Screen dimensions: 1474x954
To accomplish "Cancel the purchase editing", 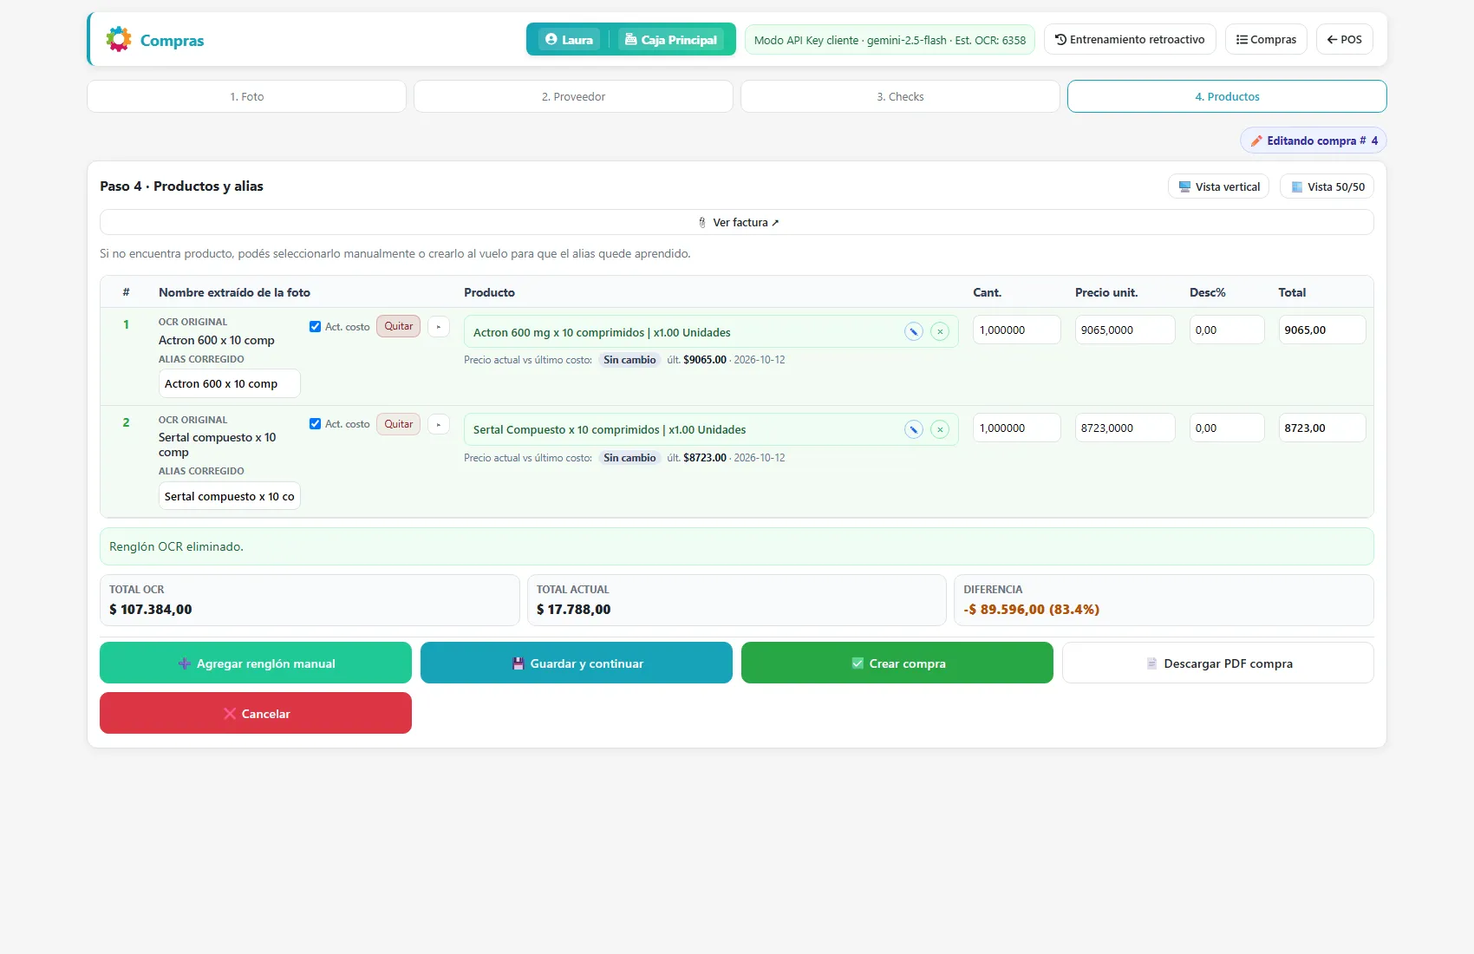I will pyautogui.click(x=256, y=713).
